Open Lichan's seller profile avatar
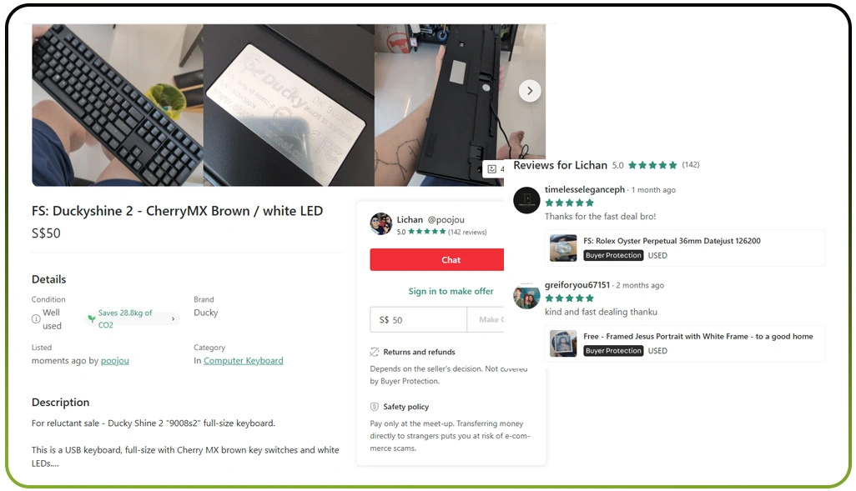 380,223
